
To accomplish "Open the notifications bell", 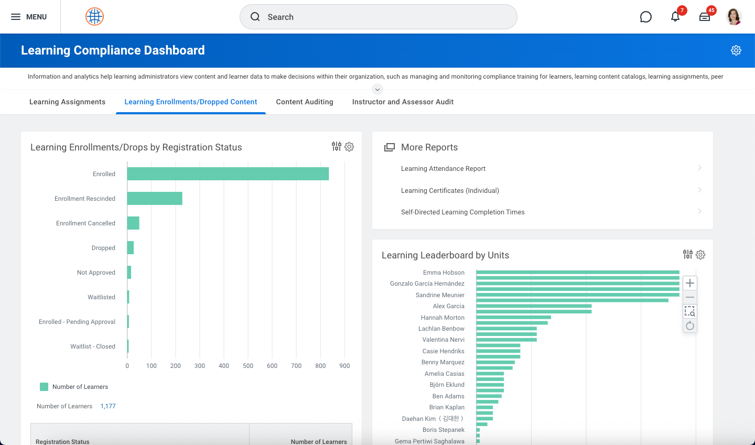I will [x=675, y=17].
